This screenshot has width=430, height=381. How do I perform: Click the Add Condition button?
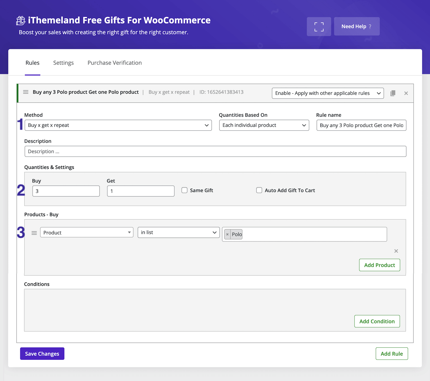(x=377, y=321)
